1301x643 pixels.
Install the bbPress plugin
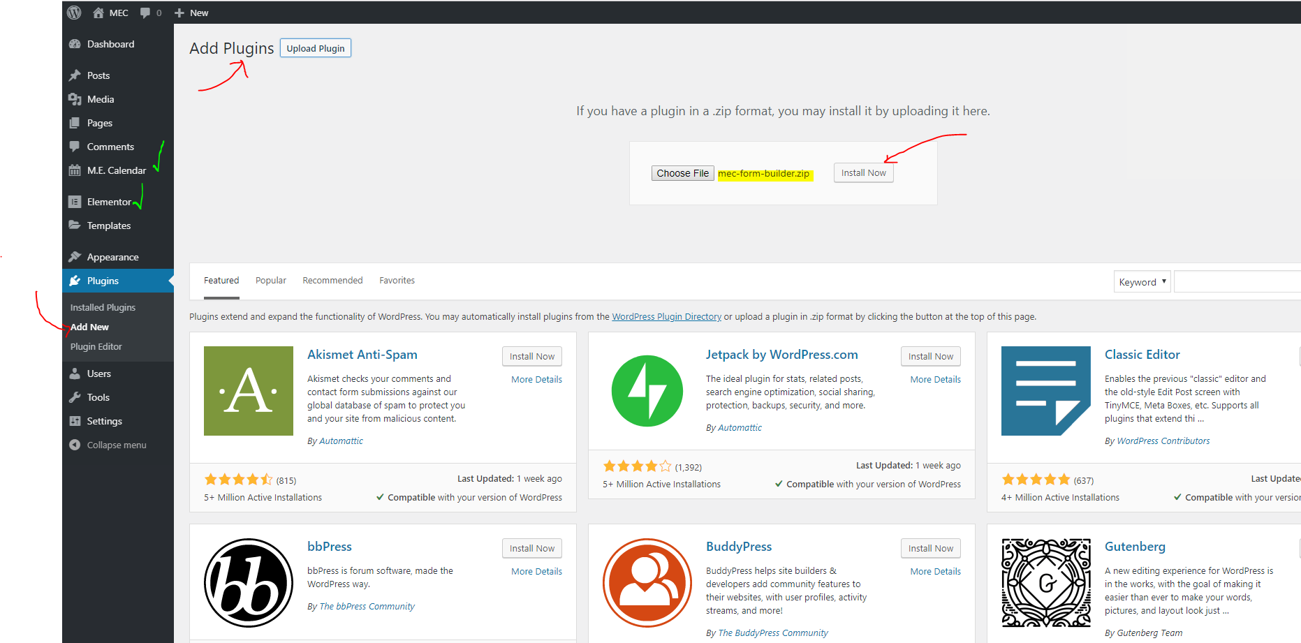coord(531,548)
